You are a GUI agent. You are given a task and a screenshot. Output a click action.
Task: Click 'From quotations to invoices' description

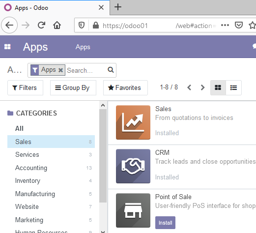click(194, 118)
